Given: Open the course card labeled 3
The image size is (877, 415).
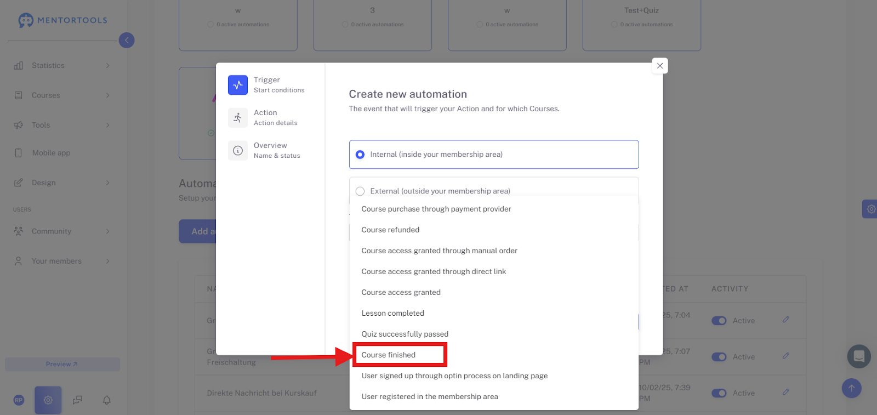Looking at the screenshot, I should coord(373,25).
